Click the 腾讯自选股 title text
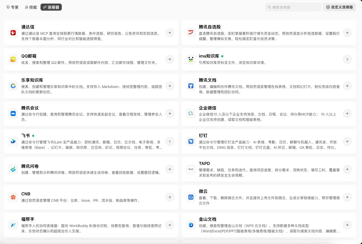This screenshot has width=362, height=244. click(x=210, y=27)
